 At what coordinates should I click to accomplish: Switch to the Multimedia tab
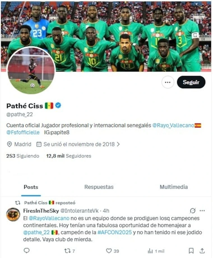click(x=174, y=187)
